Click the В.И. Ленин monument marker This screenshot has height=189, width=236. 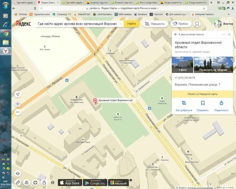click(45, 46)
